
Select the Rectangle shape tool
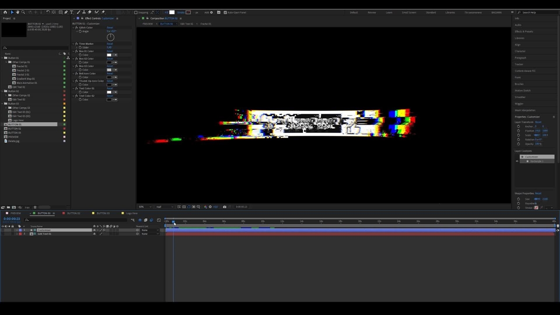pos(60,12)
